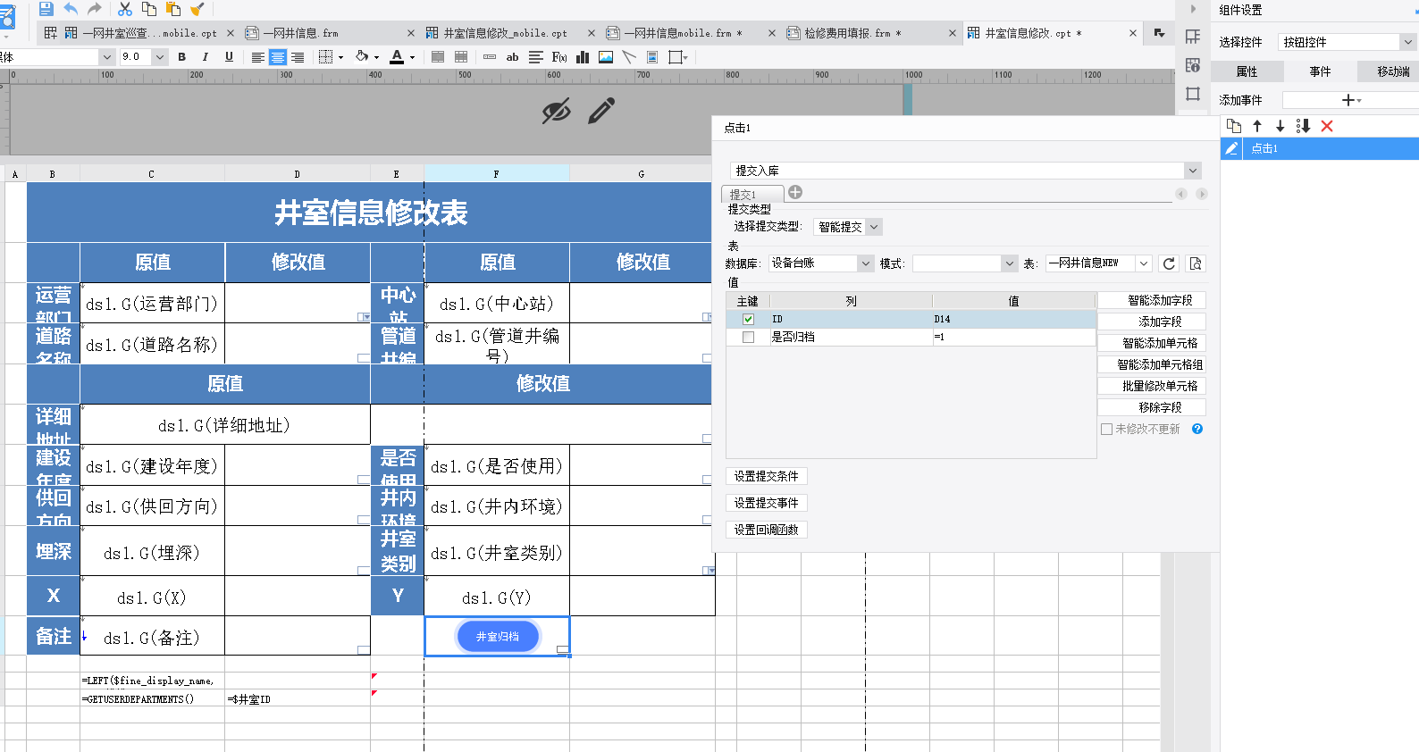Screen dimensions: 1419x752
Task: Open the font family dropdown
Action: [x=107, y=57]
